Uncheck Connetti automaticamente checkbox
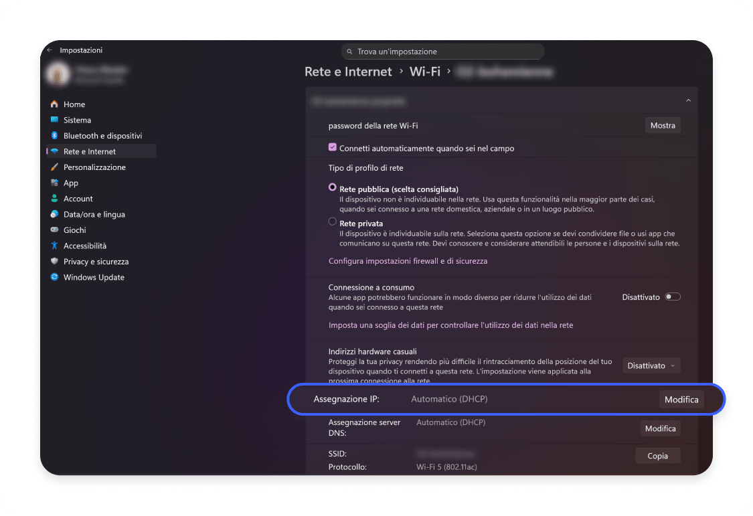This screenshot has height=516, width=753. (333, 148)
